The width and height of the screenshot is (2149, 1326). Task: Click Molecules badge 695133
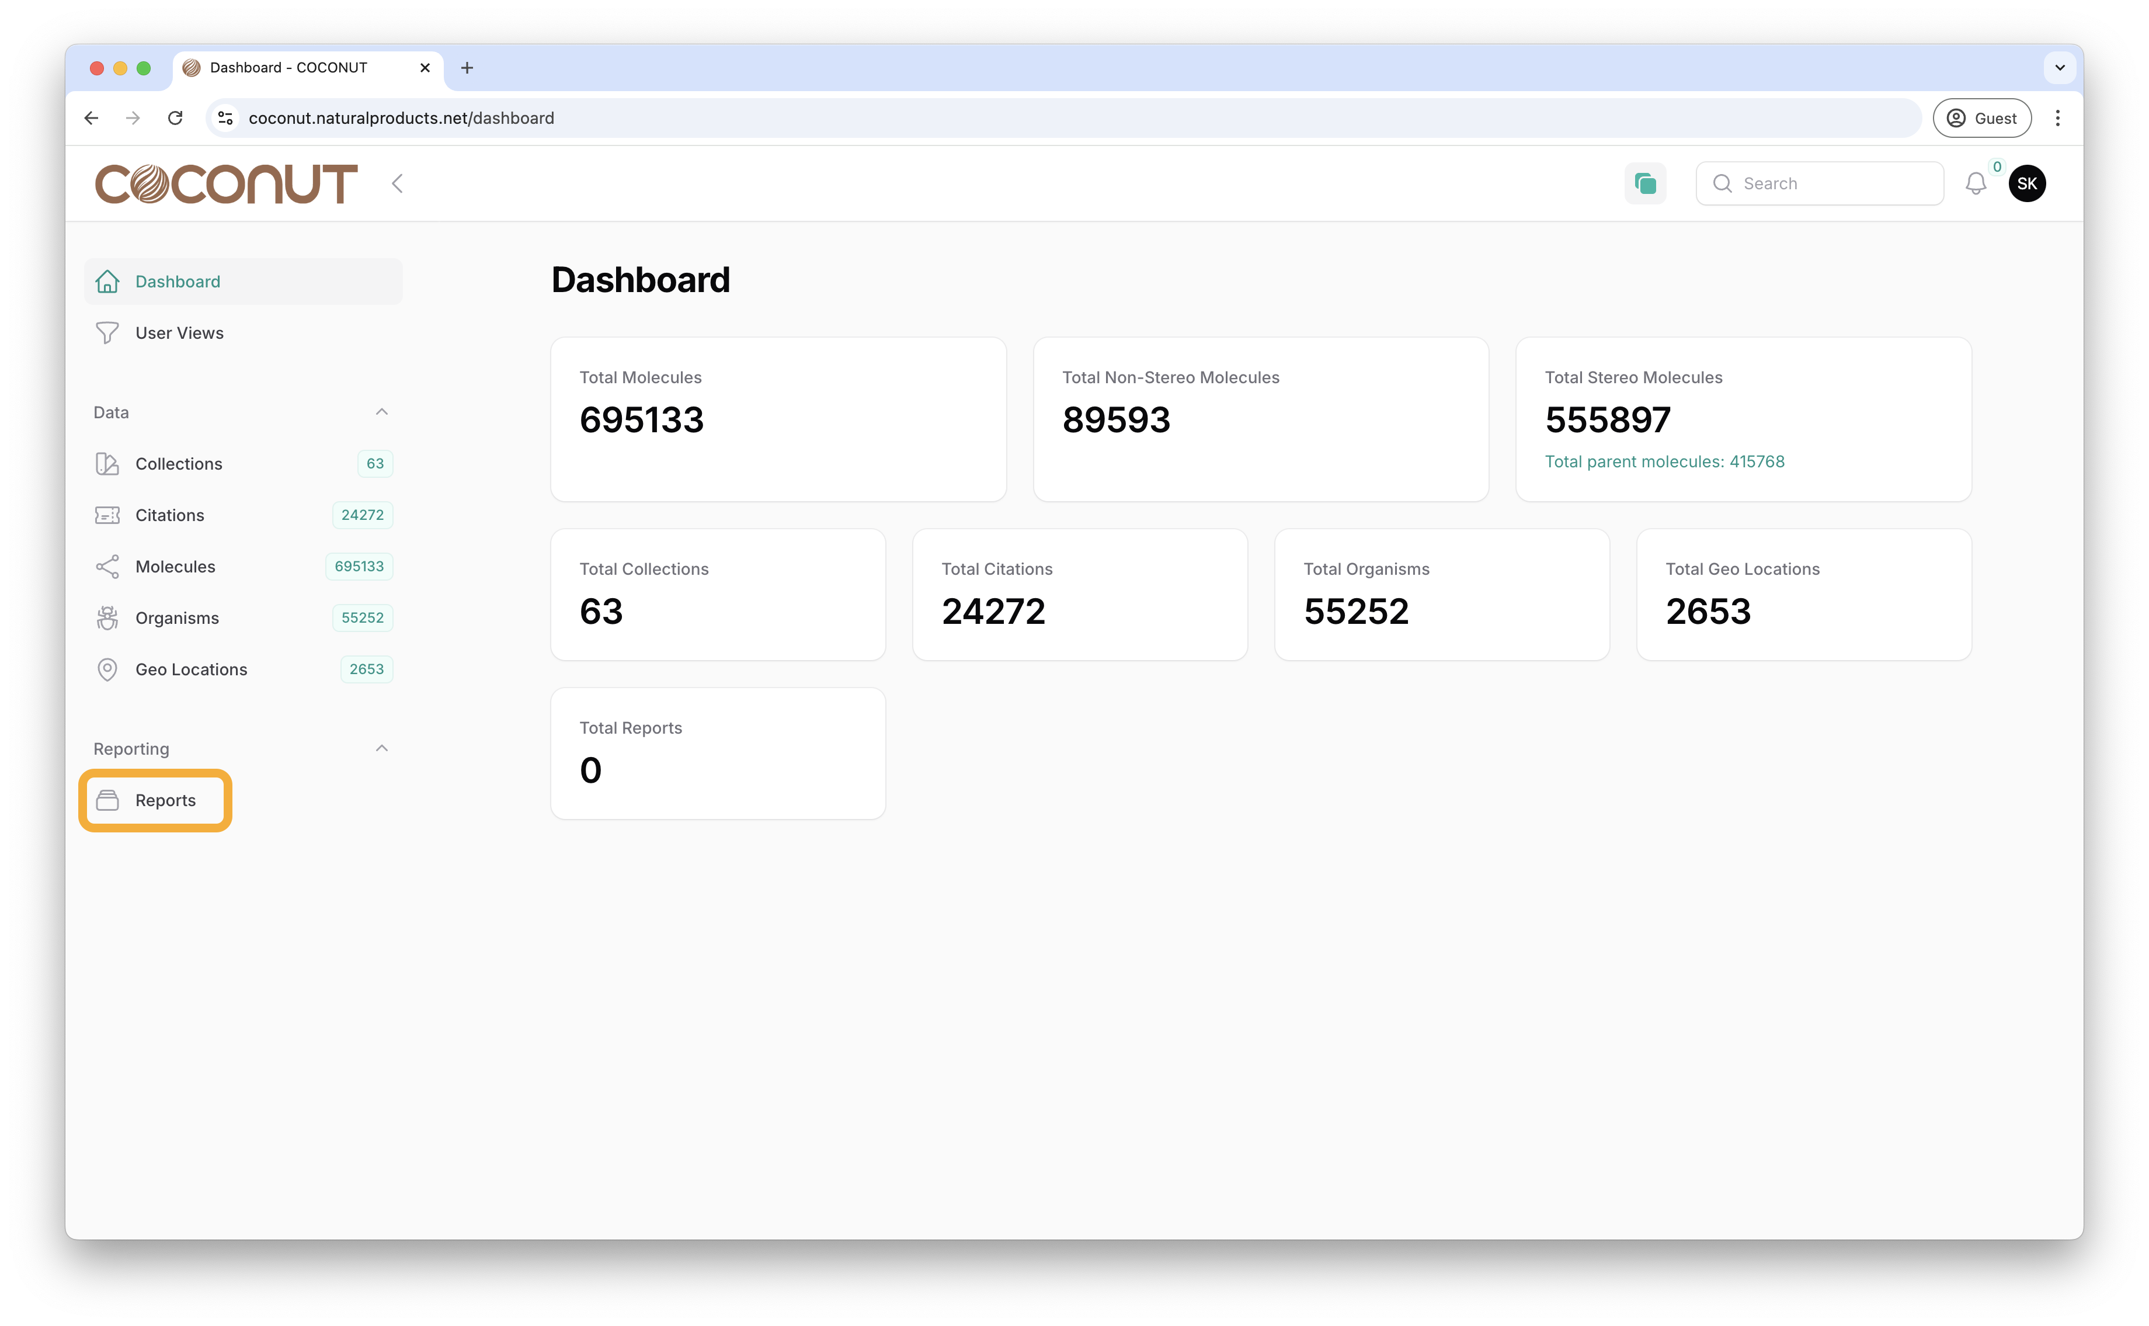click(x=359, y=567)
